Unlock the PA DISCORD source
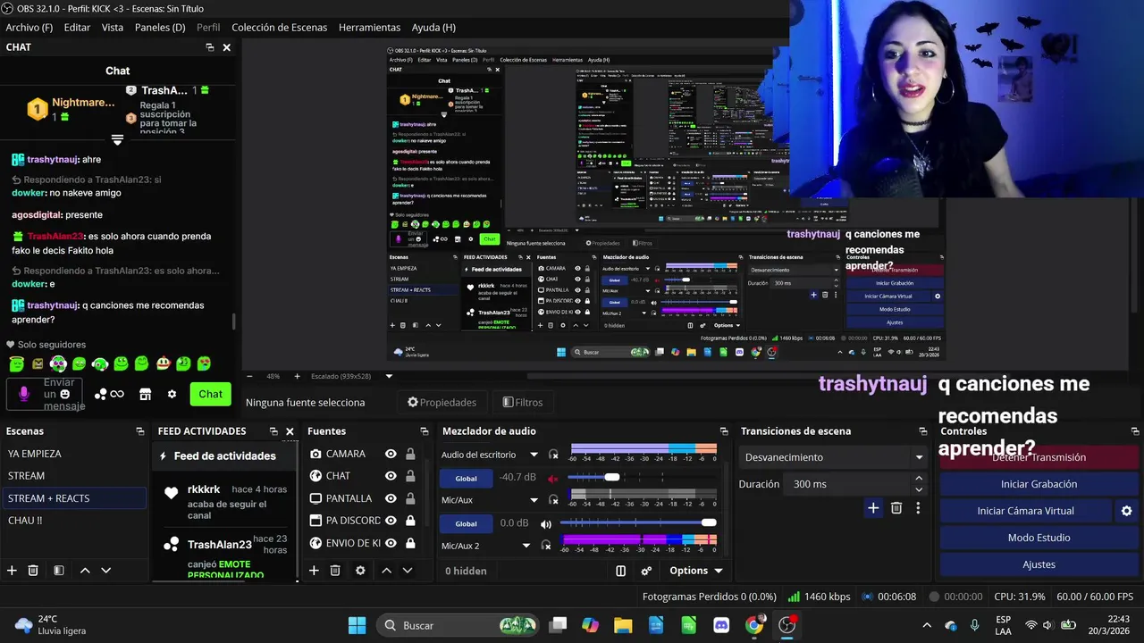This screenshot has height=643, width=1144. (410, 521)
